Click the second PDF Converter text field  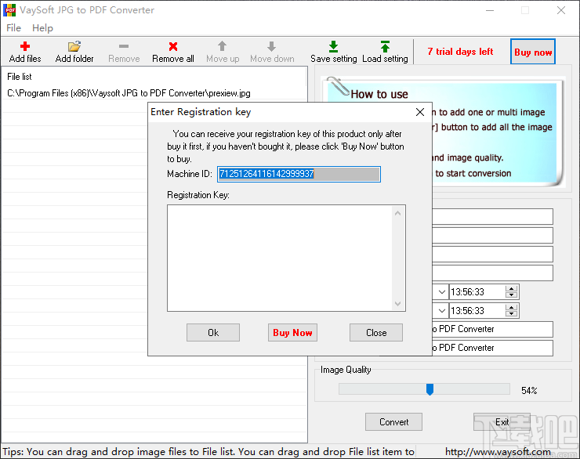492,348
